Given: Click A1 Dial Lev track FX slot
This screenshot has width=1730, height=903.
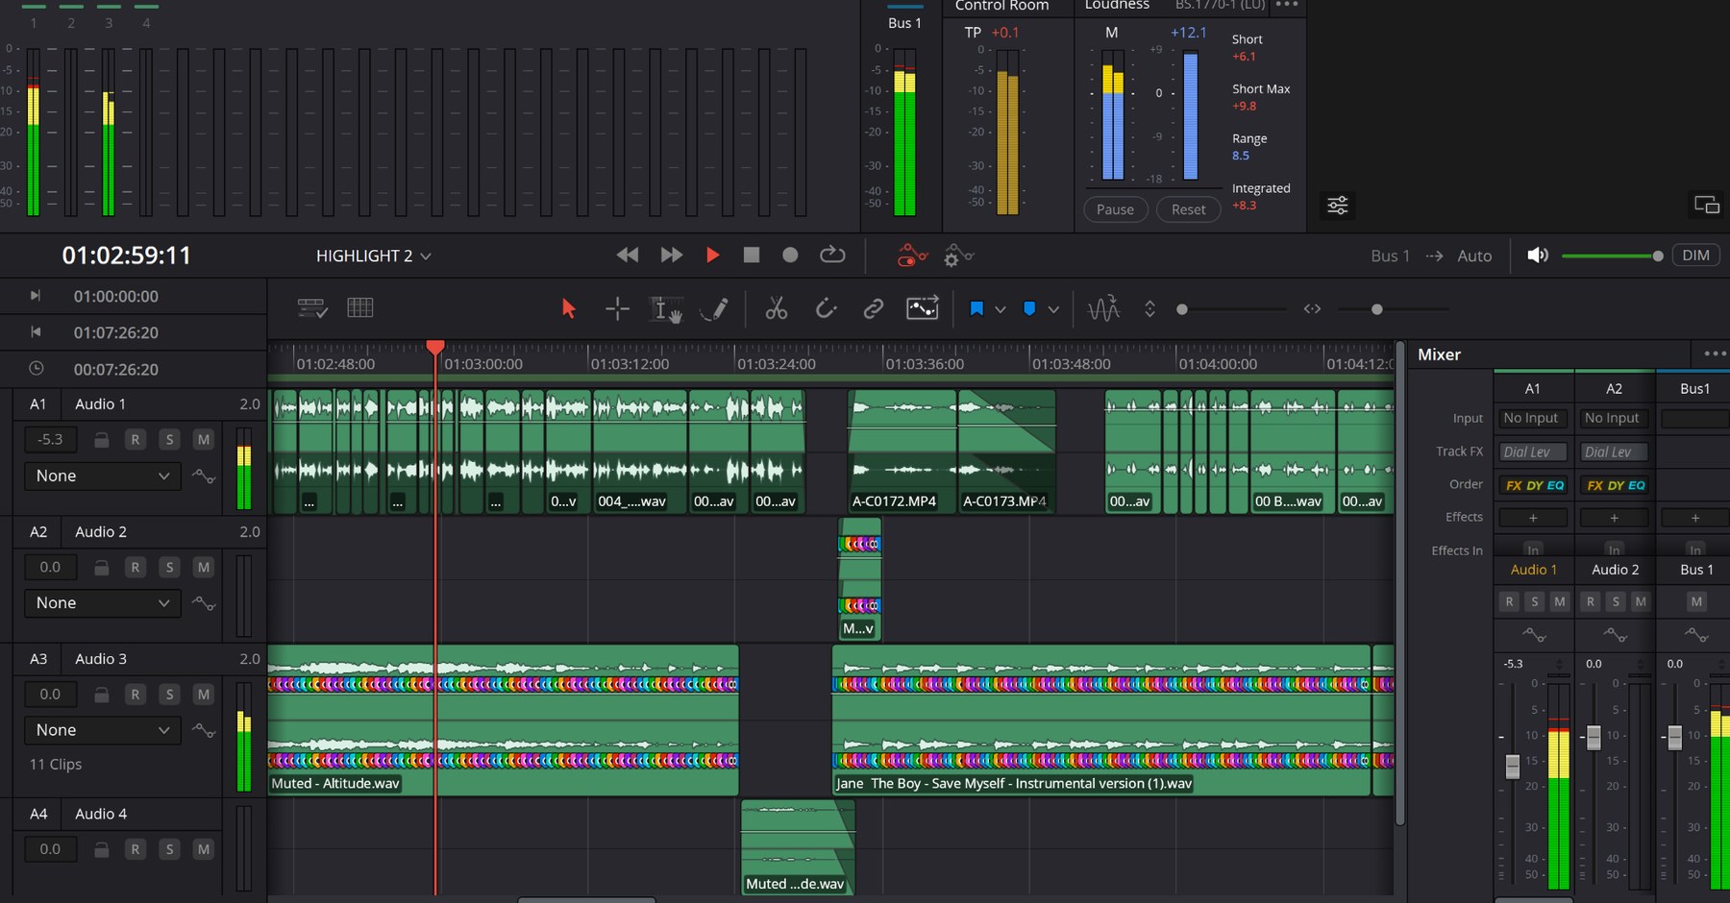Looking at the screenshot, I should (1532, 451).
